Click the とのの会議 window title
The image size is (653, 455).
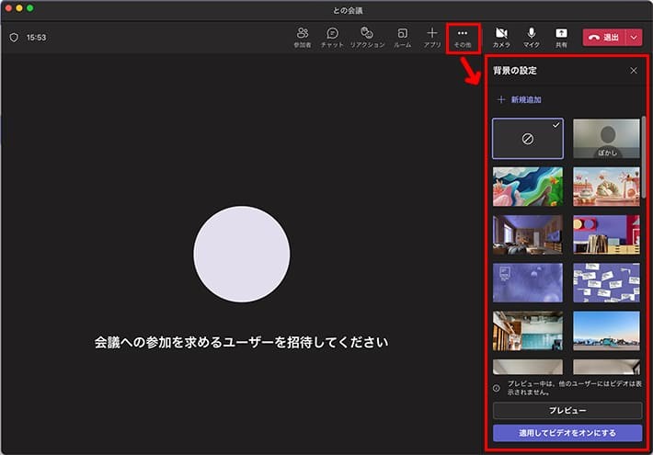(x=348, y=10)
